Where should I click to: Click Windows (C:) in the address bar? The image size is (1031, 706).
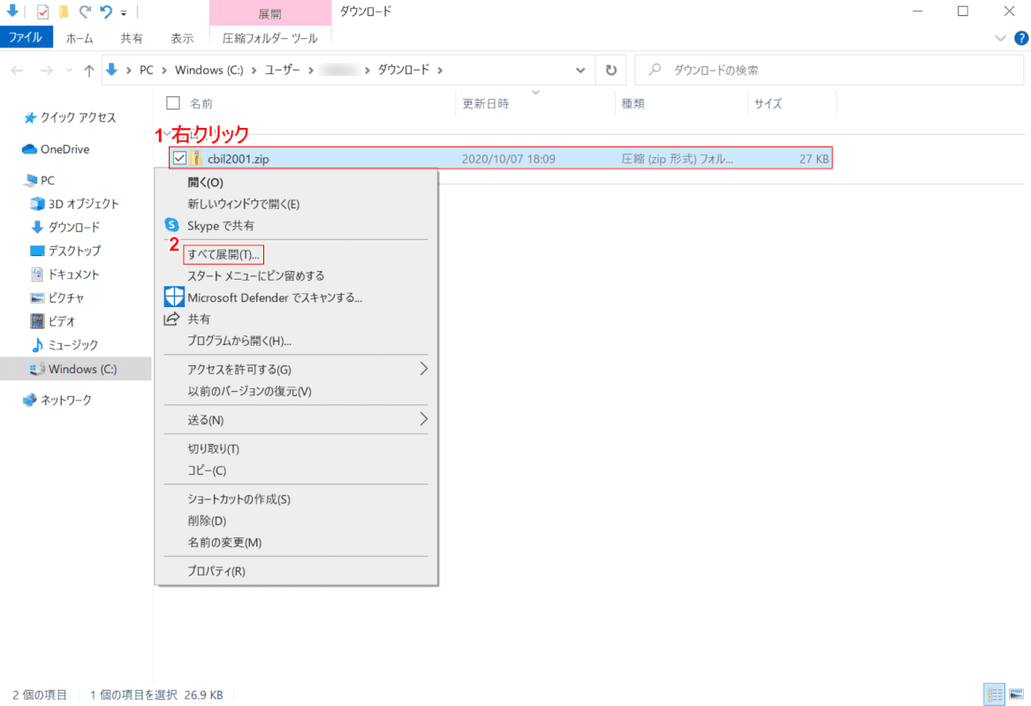pyautogui.click(x=209, y=70)
